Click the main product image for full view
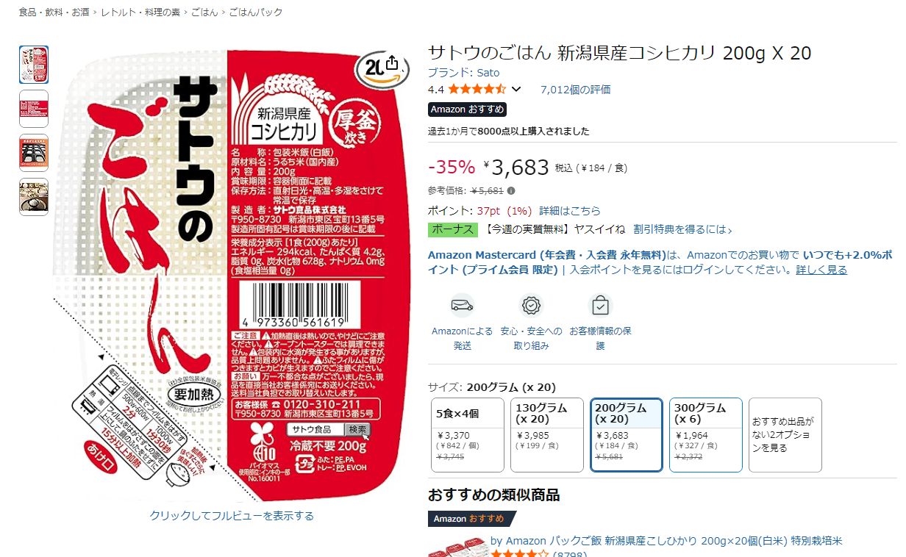The height and width of the screenshot is (557, 906). 230,272
